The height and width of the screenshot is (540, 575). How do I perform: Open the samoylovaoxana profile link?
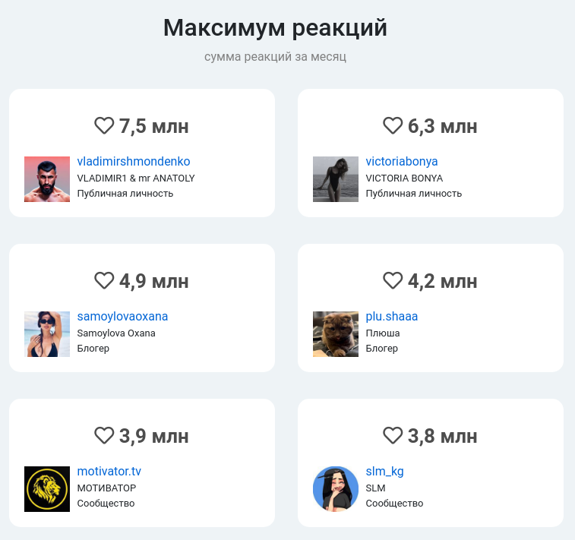pos(122,317)
